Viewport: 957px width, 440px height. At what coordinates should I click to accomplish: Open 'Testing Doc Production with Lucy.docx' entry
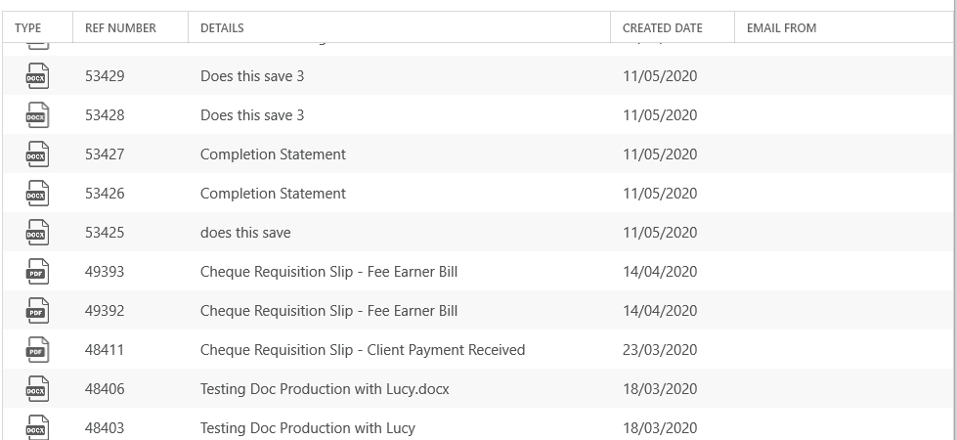click(325, 389)
